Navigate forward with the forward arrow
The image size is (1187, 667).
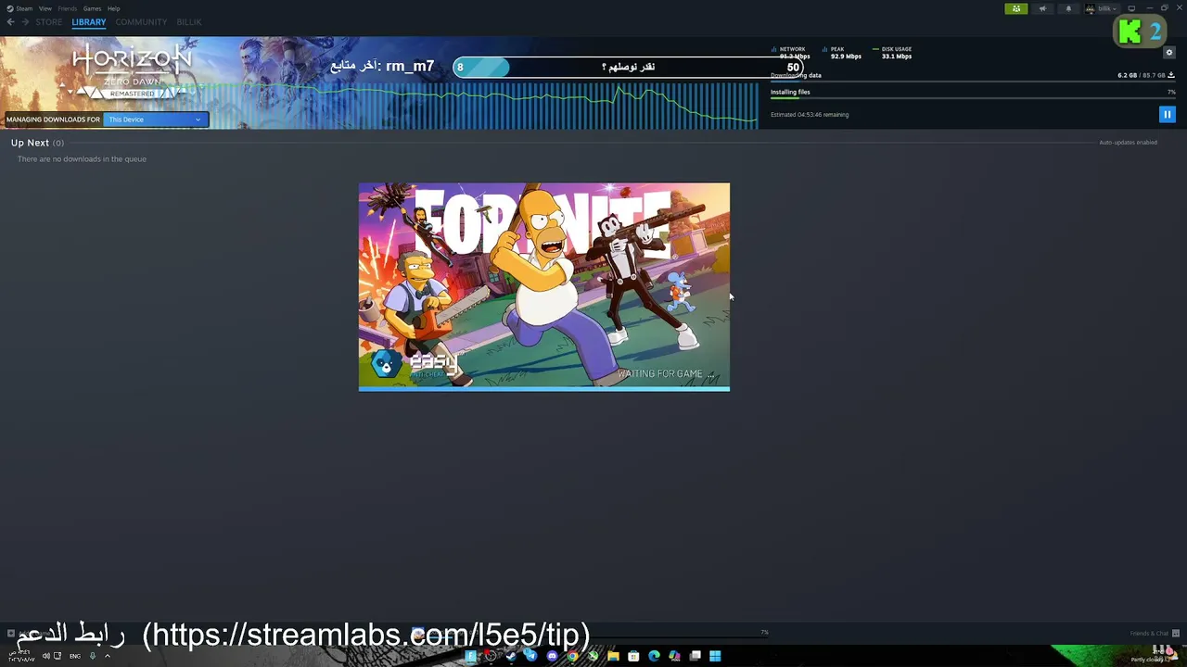[x=24, y=22]
